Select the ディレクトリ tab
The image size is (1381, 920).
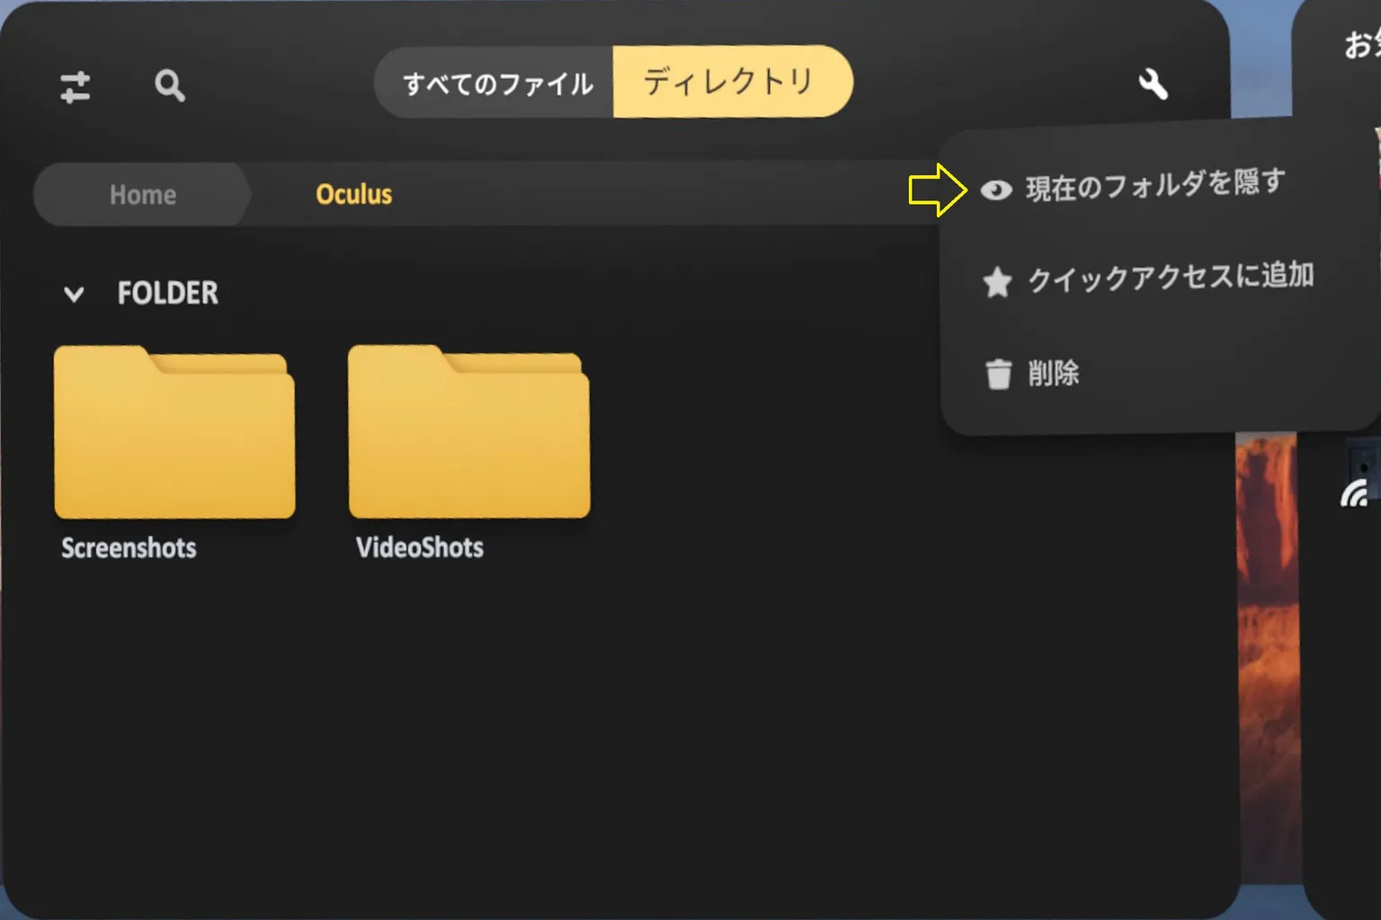[x=732, y=81]
